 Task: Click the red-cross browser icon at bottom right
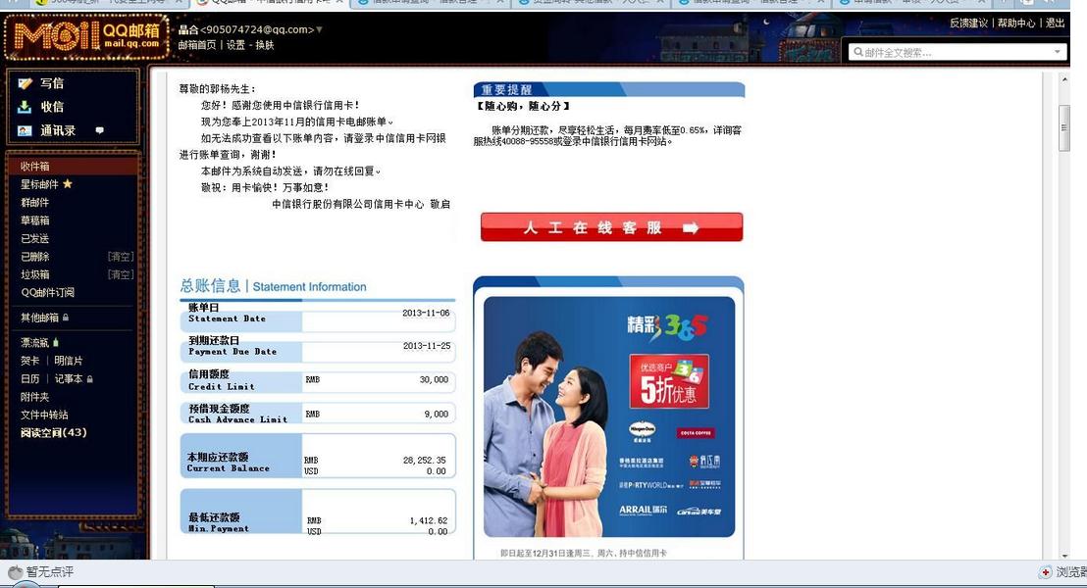click(x=1046, y=572)
